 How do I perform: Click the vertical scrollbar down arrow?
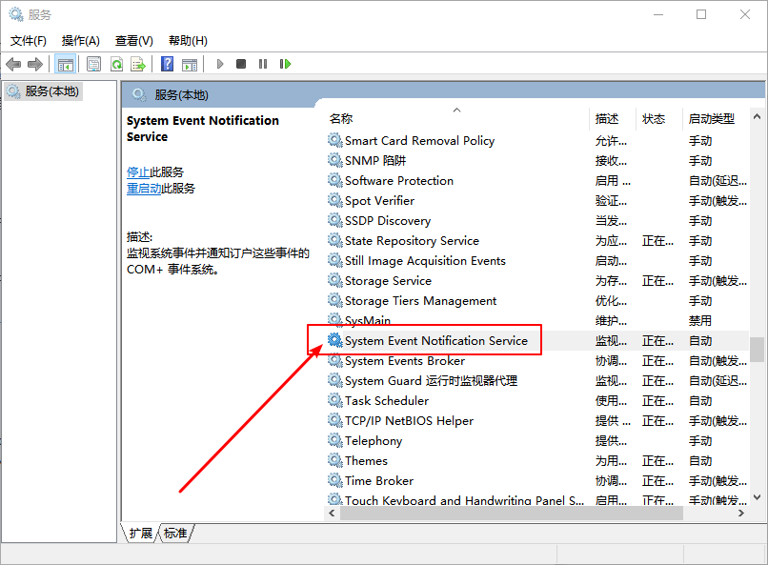tap(758, 496)
